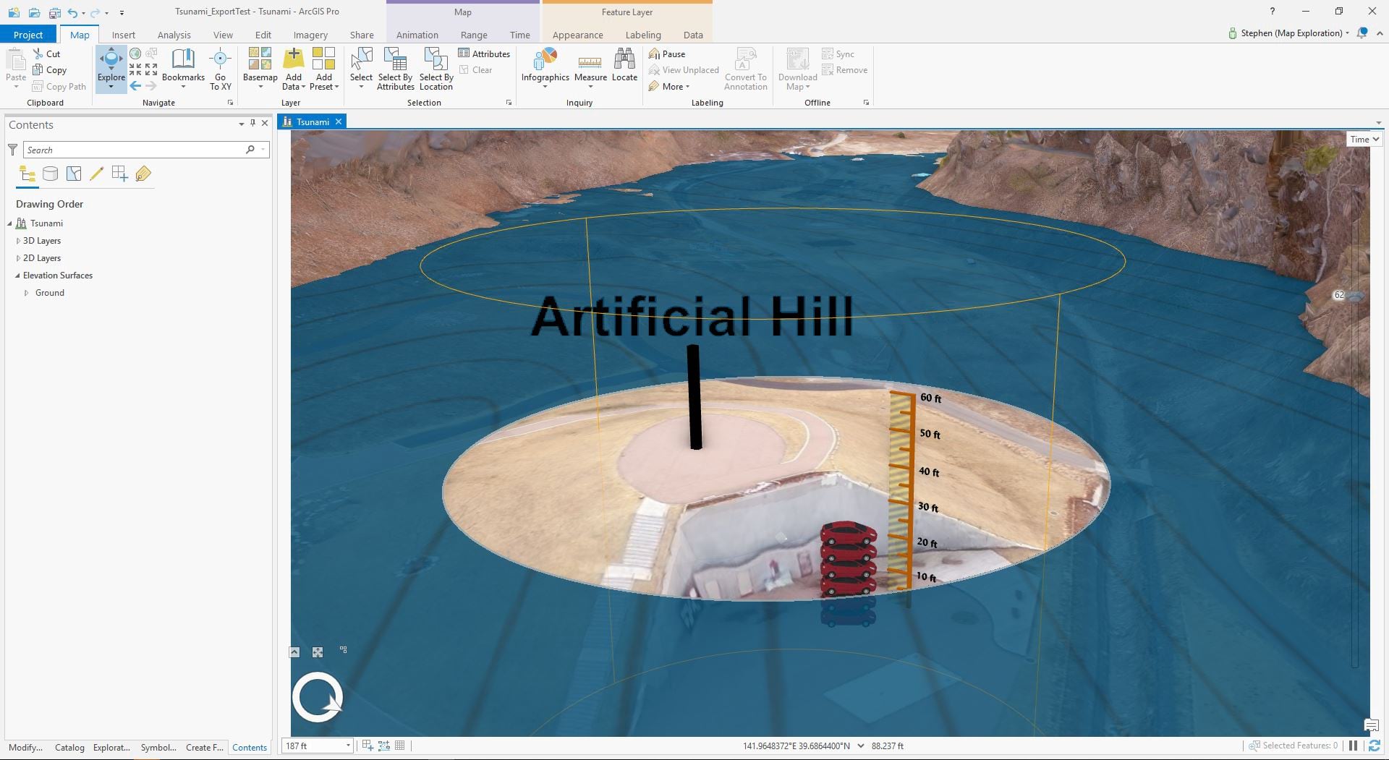Open the Go To XY tool
The image size is (1389, 760).
pyautogui.click(x=220, y=69)
